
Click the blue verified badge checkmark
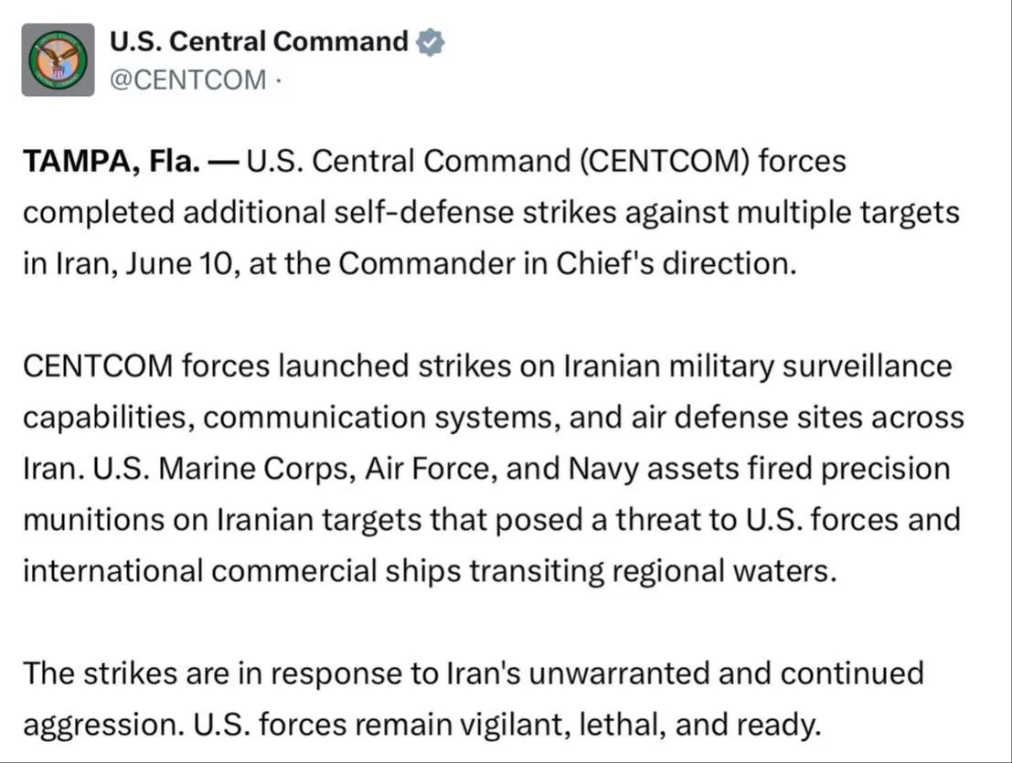pyautogui.click(x=430, y=43)
